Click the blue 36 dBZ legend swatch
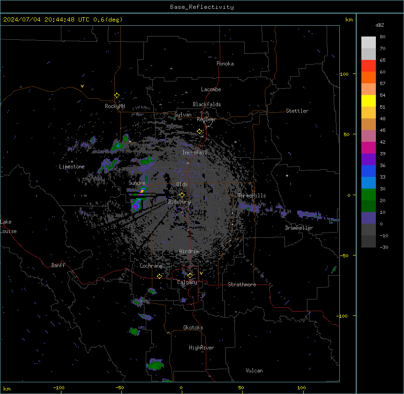 (368, 171)
